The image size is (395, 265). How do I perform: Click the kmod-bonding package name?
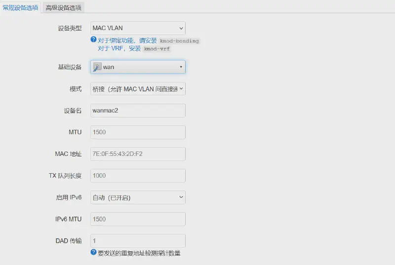click(179, 41)
